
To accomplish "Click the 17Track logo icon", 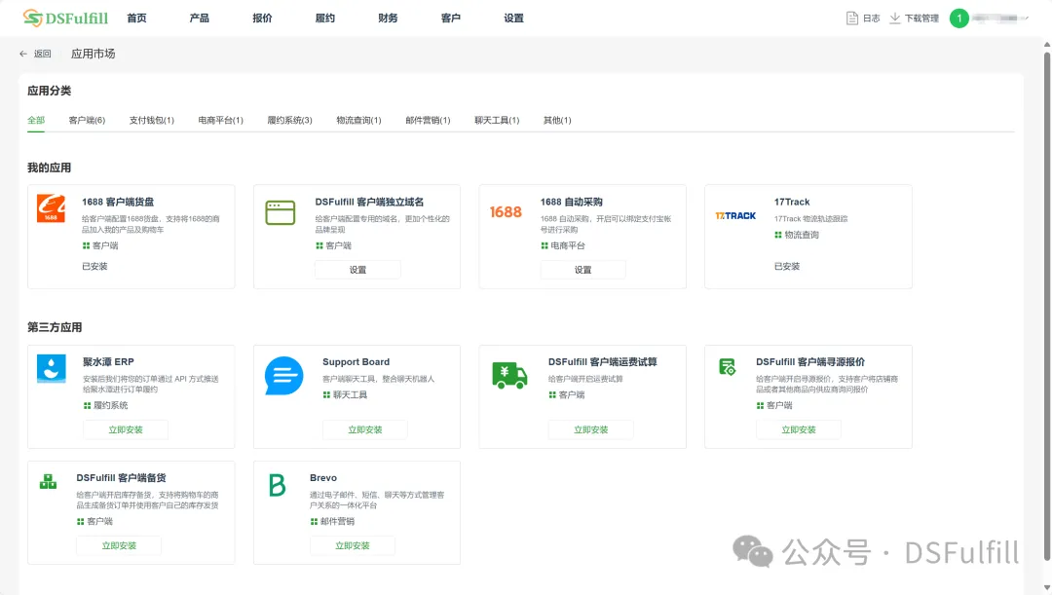I will 735,215.
